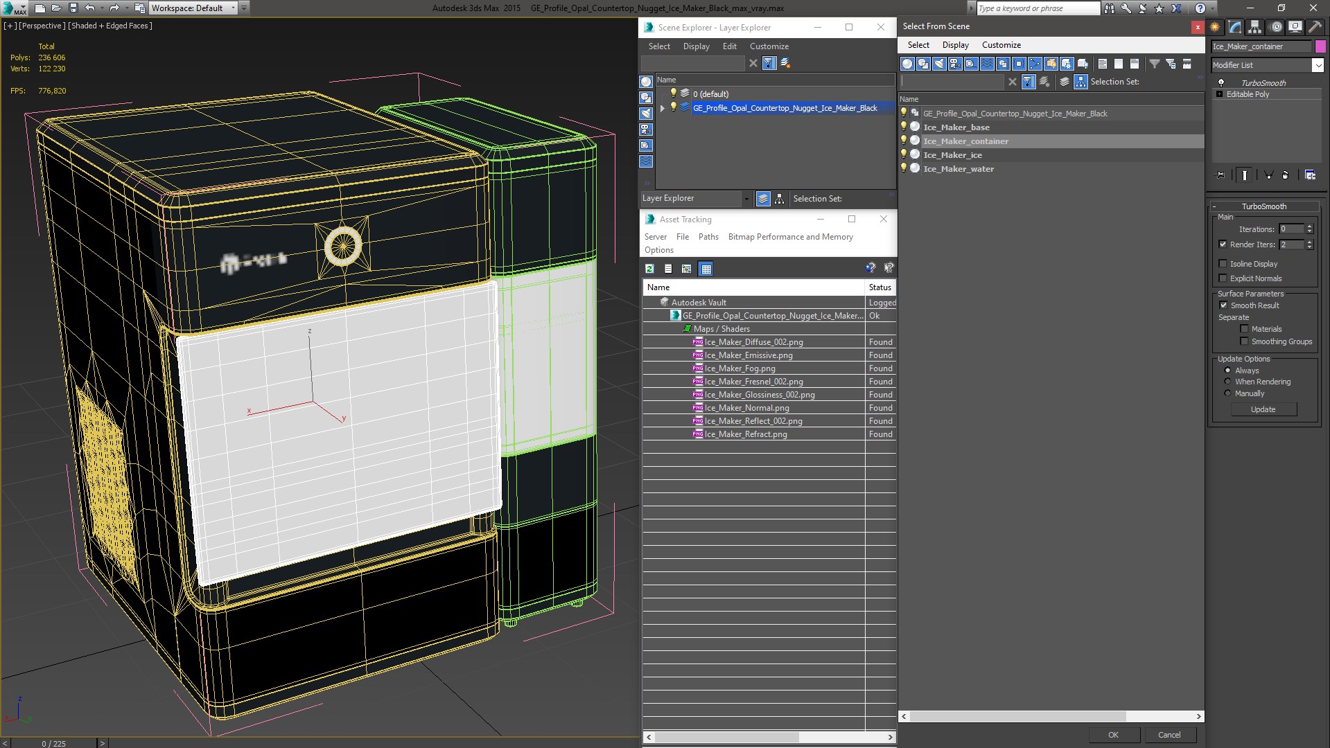The height and width of the screenshot is (748, 1330).
Task: Open Paths menu in Asset Tracking
Action: click(708, 237)
